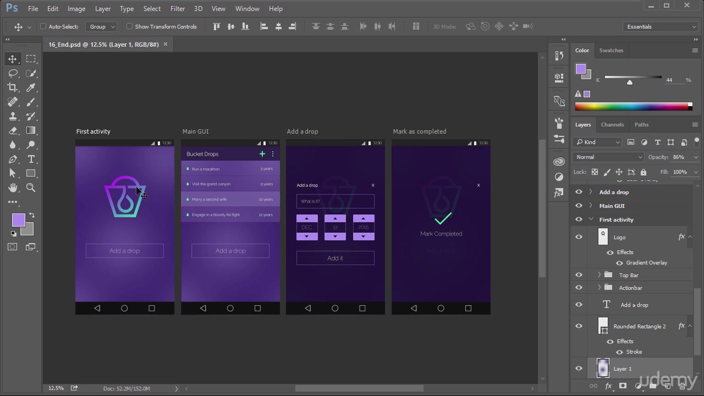The width and height of the screenshot is (704, 396).
Task: Expand the Actionbar group
Action: tap(599, 288)
